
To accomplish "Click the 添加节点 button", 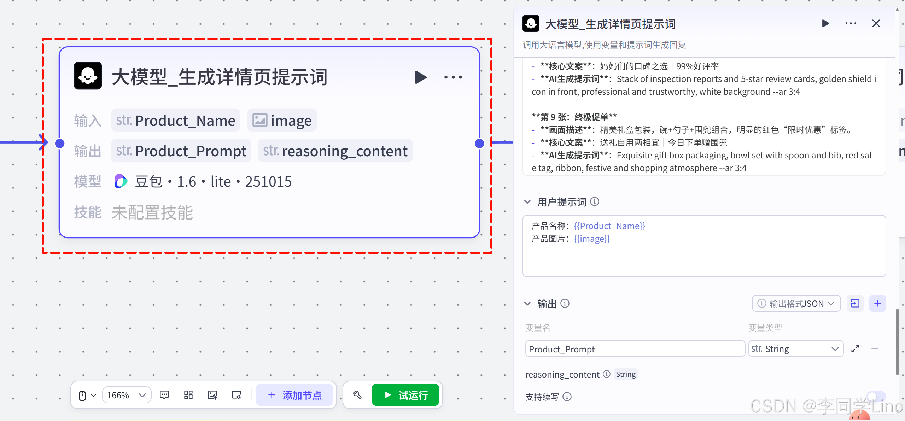I will click(294, 395).
